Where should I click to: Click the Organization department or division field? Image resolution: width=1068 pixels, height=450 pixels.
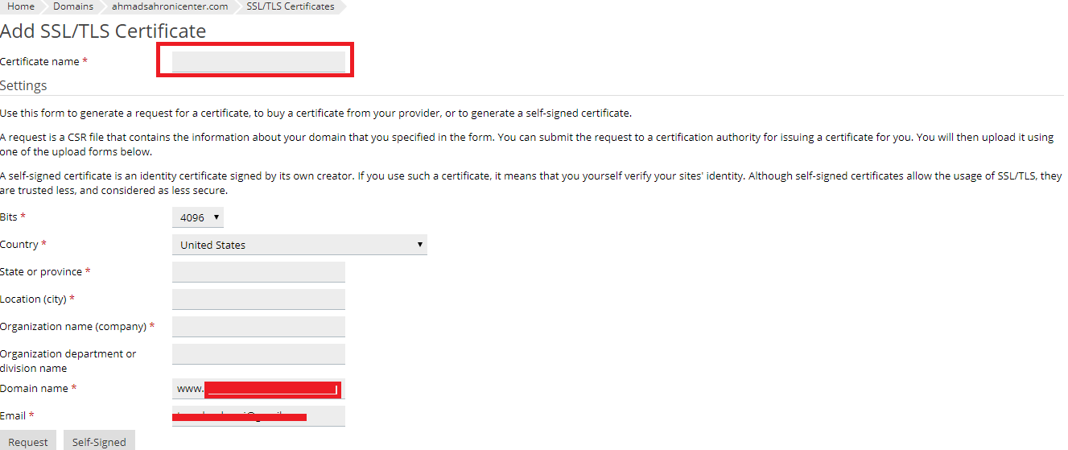tap(258, 354)
